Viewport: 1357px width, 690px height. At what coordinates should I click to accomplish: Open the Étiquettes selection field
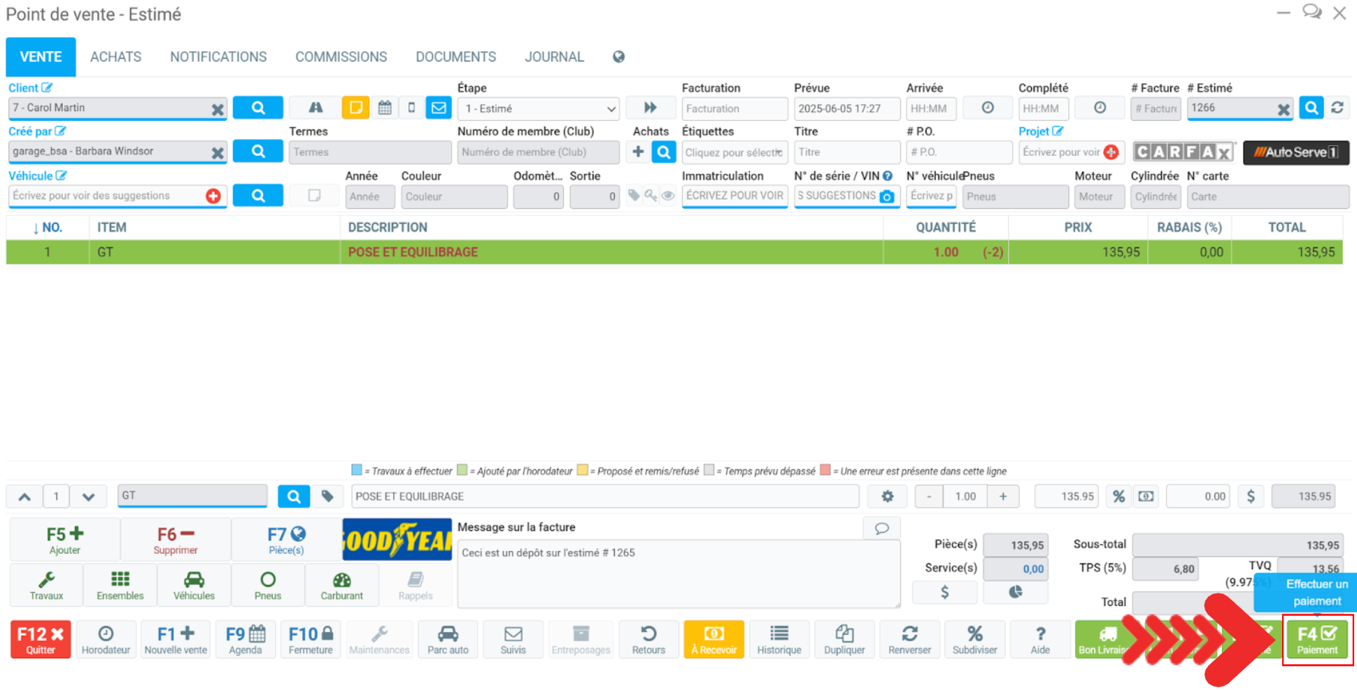[734, 152]
